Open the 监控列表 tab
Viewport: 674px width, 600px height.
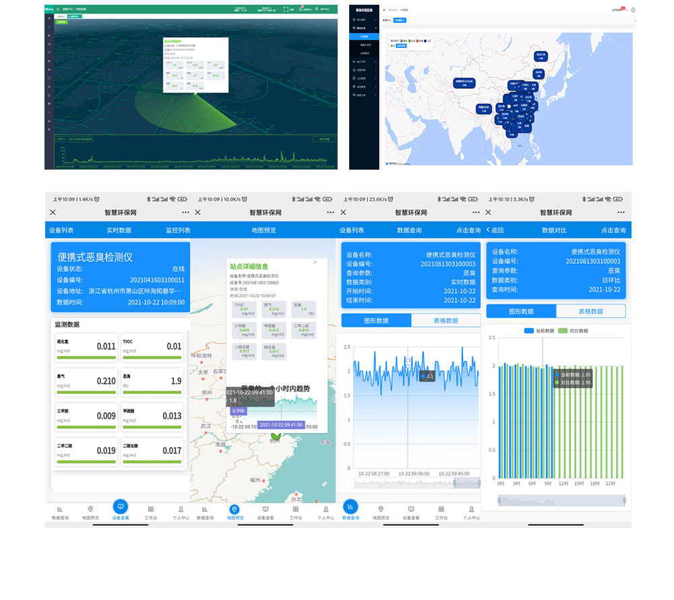(x=178, y=230)
